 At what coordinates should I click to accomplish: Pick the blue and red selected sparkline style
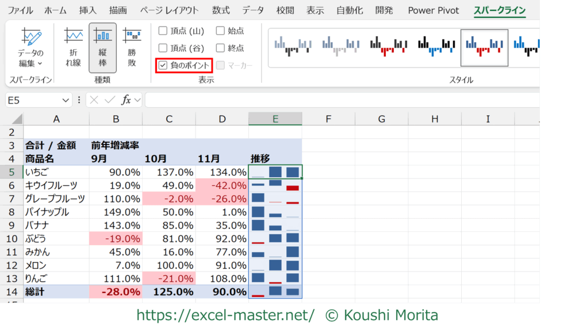click(484, 48)
